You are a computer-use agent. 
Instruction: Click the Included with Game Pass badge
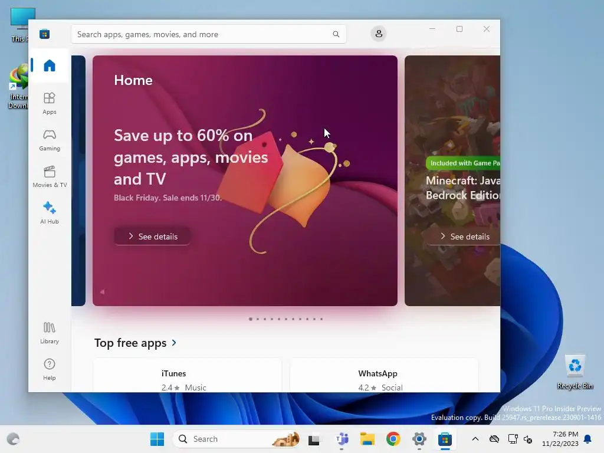click(x=463, y=163)
